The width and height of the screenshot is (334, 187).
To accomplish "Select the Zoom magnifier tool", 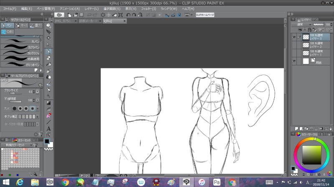I will [48, 25].
